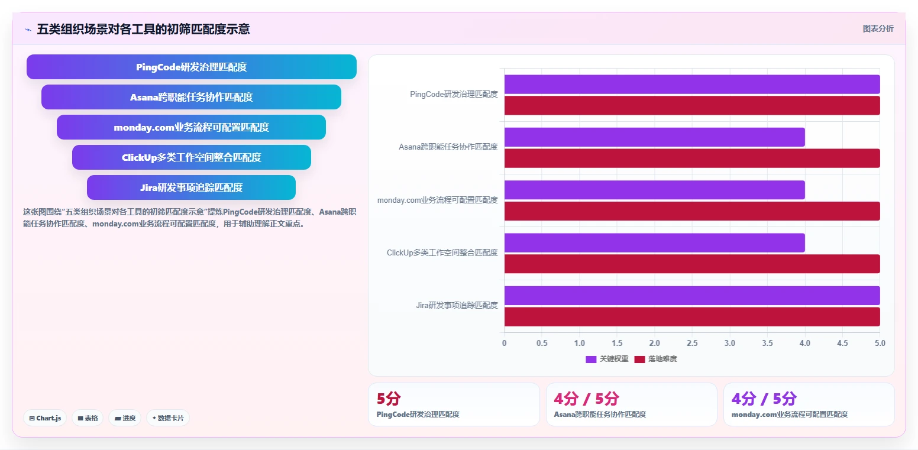Click the 表格 tag chip

[x=88, y=418]
